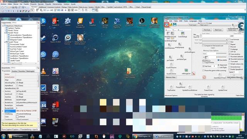Select the AutoAttachTimer component icon
Image resolution: width=247 pixels, height=139 pixels.
click(220, 75)
